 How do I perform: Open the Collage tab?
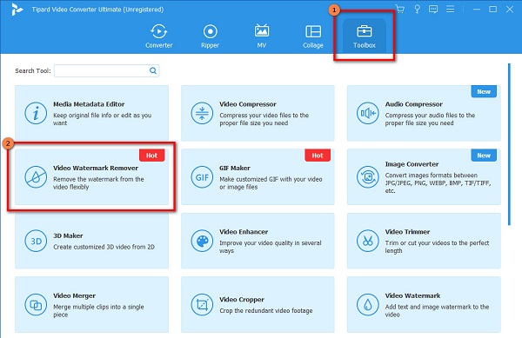[313, 36]
